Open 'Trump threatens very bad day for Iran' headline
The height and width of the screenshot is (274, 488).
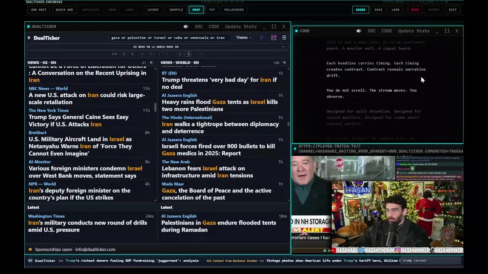(x=219, y=83)
